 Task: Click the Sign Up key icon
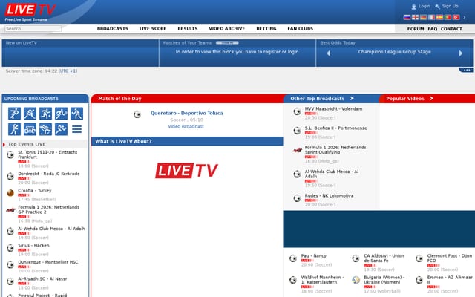437,7
